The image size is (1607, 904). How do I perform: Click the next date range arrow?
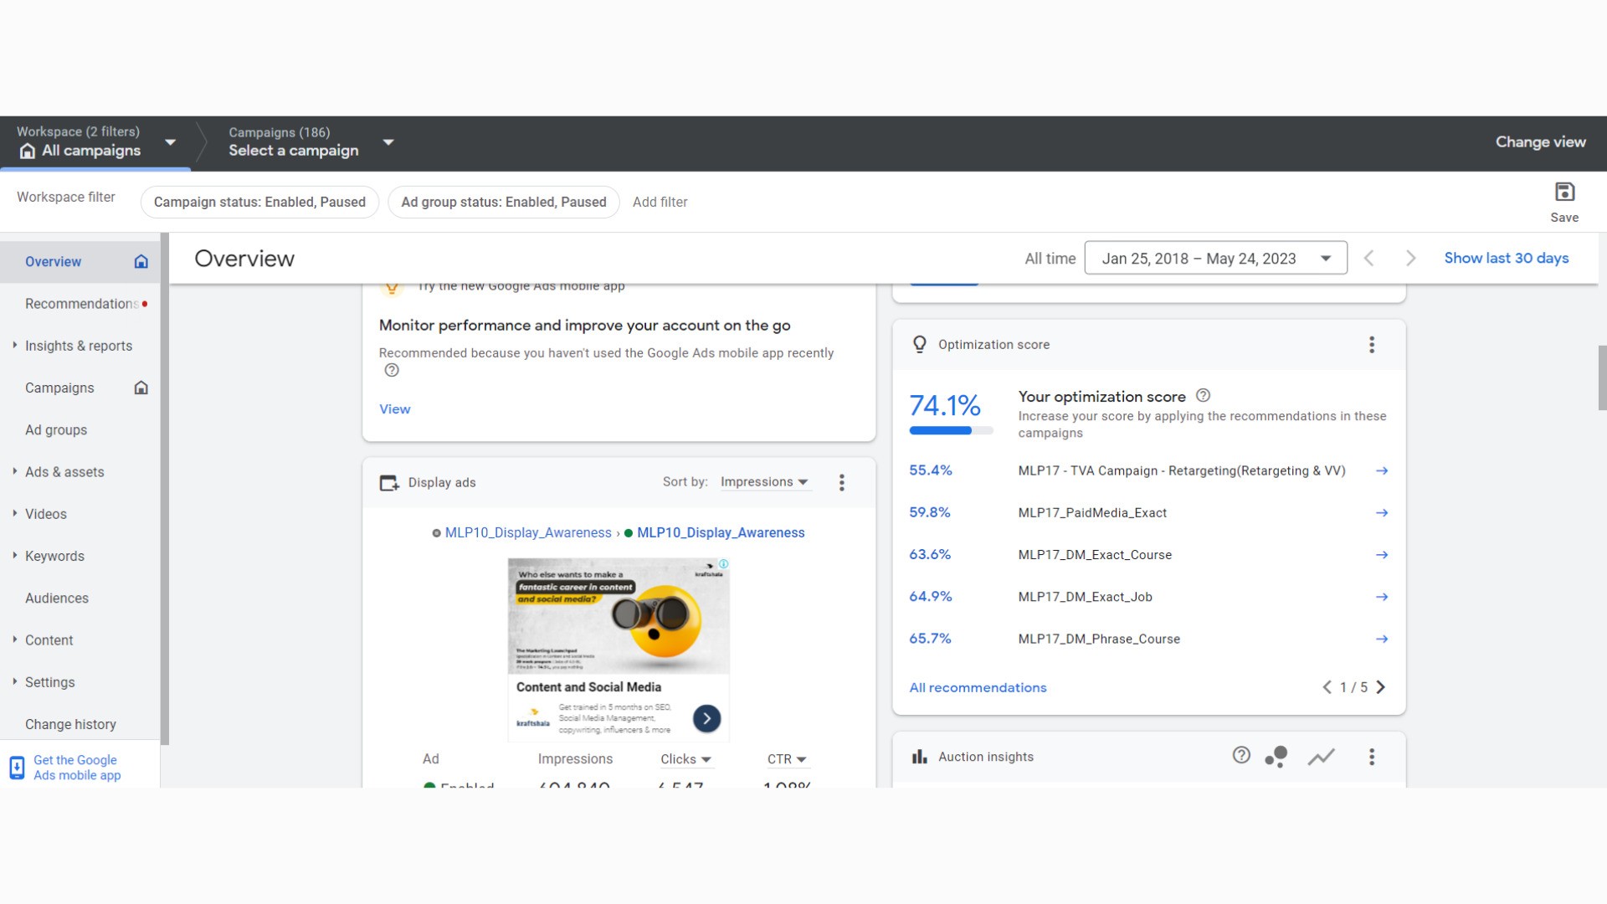[1410, 259]
